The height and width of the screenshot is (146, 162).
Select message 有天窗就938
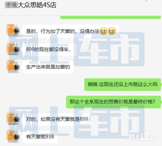coord(40,137)
